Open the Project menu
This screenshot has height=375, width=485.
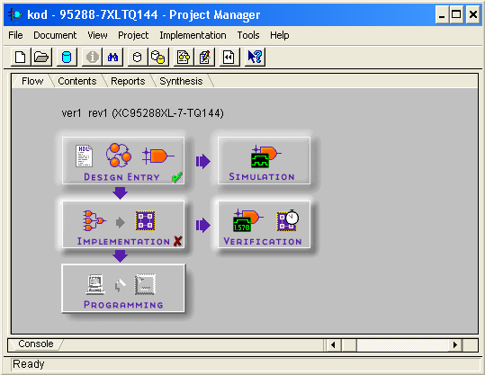133,35
